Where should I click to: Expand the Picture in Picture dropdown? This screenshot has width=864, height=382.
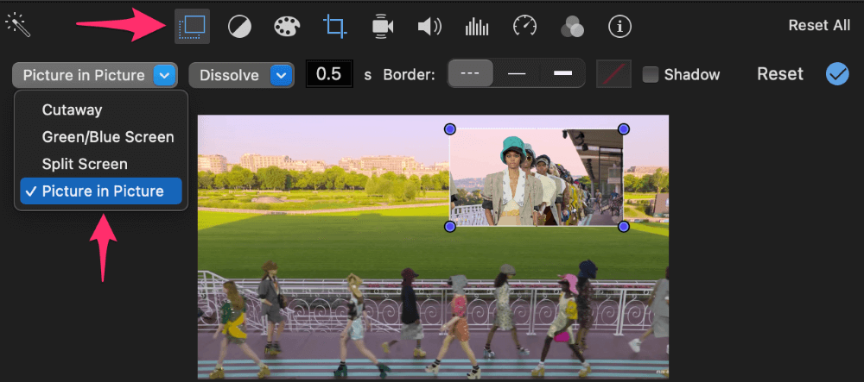[x=95, y=75]
